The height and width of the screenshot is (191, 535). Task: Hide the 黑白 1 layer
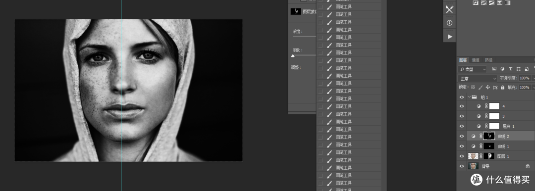point(462,126)
